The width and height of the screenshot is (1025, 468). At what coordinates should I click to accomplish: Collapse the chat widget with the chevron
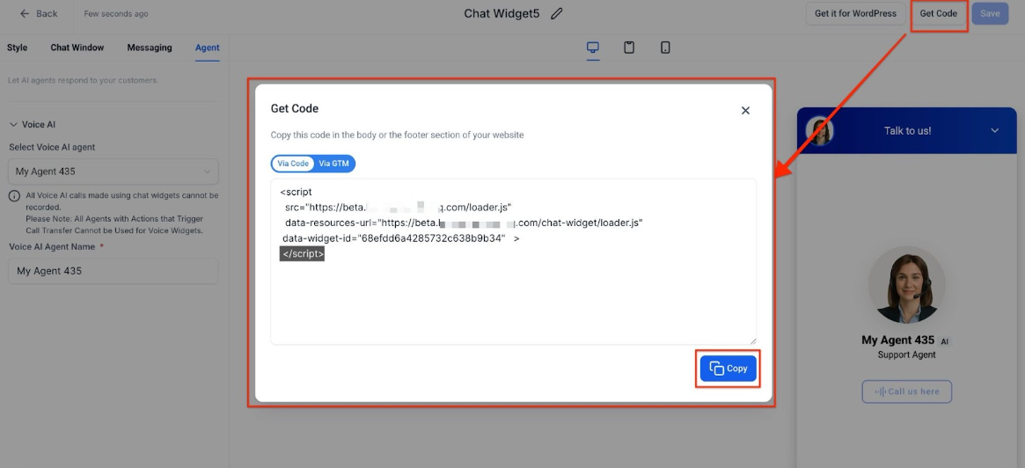coord(995,131)
